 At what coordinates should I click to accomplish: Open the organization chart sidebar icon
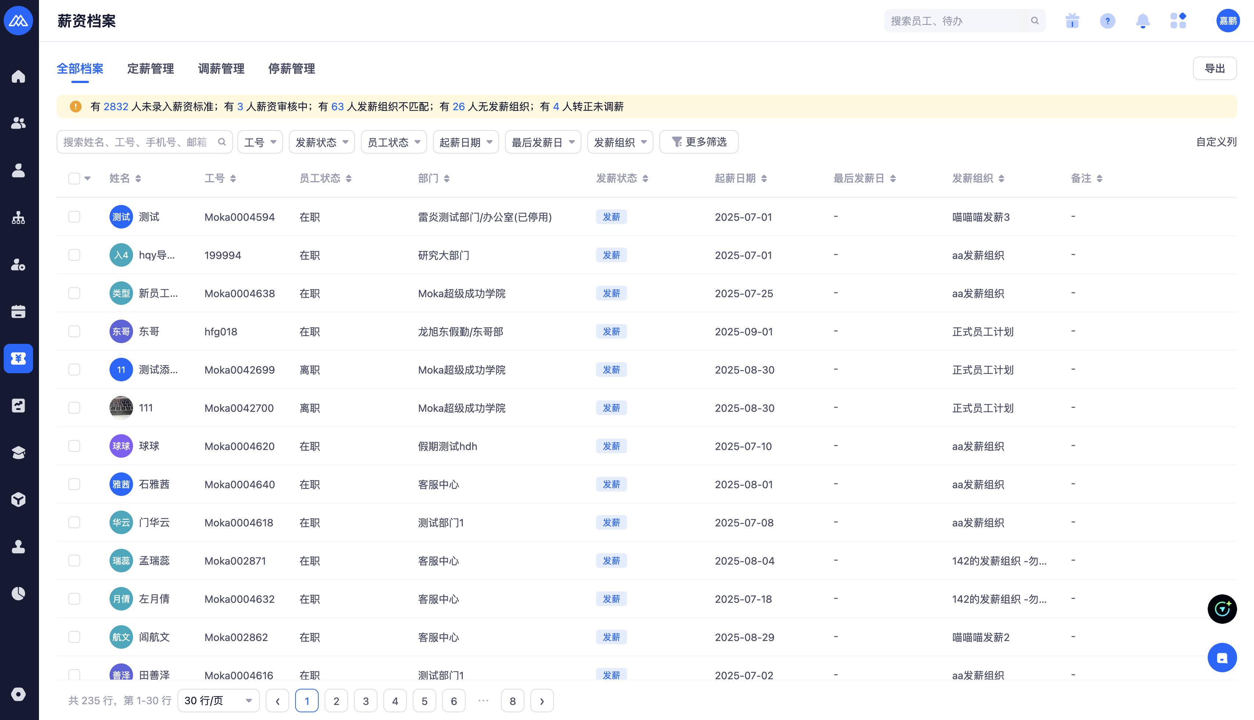pos(18,217)
